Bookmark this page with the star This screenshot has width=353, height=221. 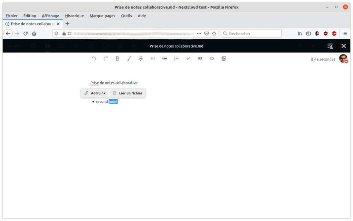point(214,33)
